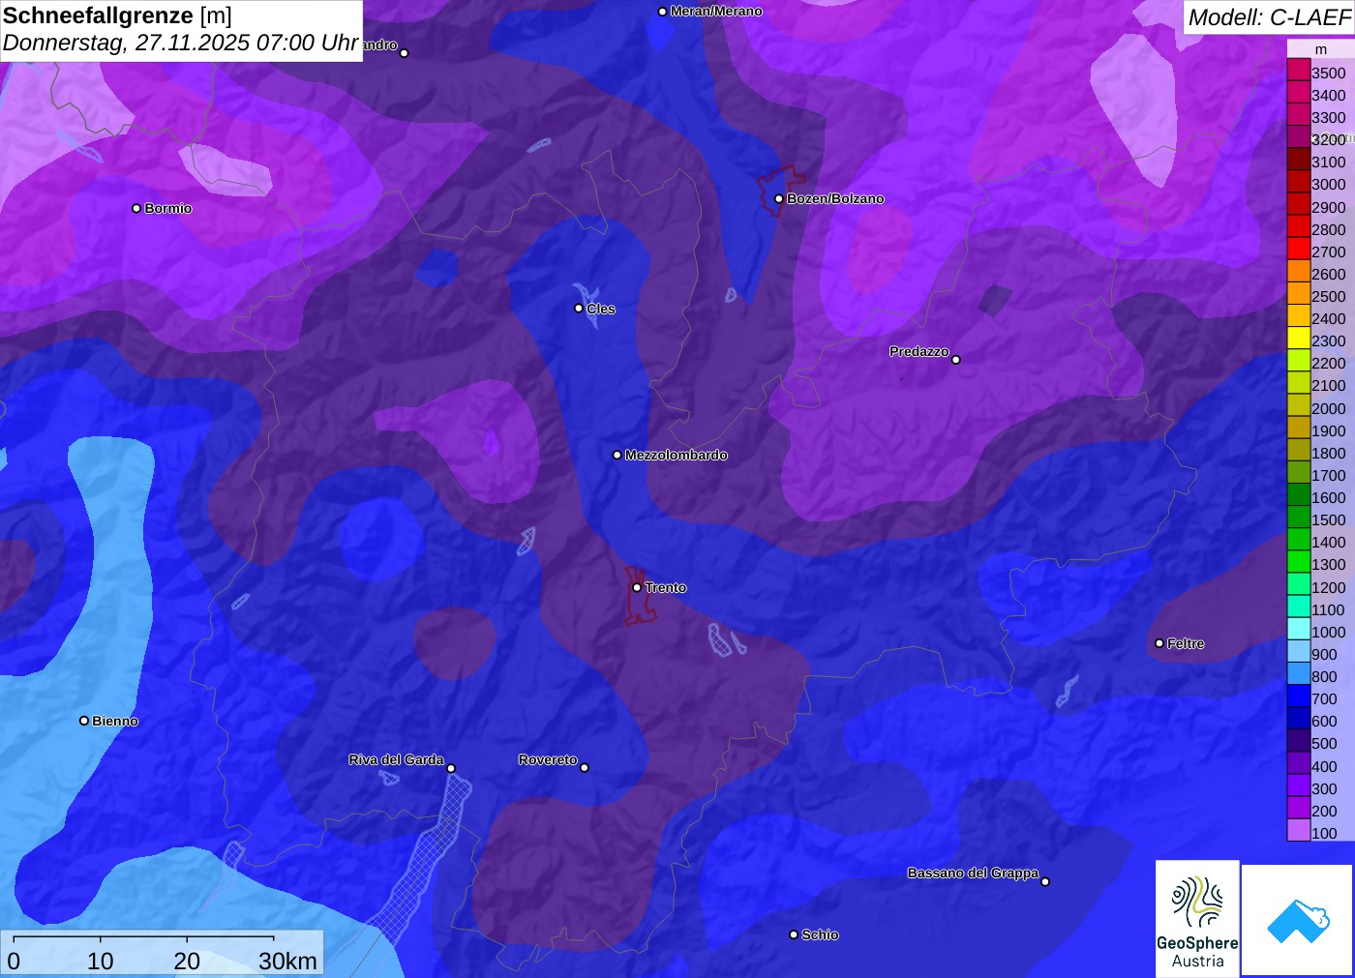Click the Bassano del Grappa marker dot
This screenshot has width=1355, height=978.
[x=1045, y=881]
